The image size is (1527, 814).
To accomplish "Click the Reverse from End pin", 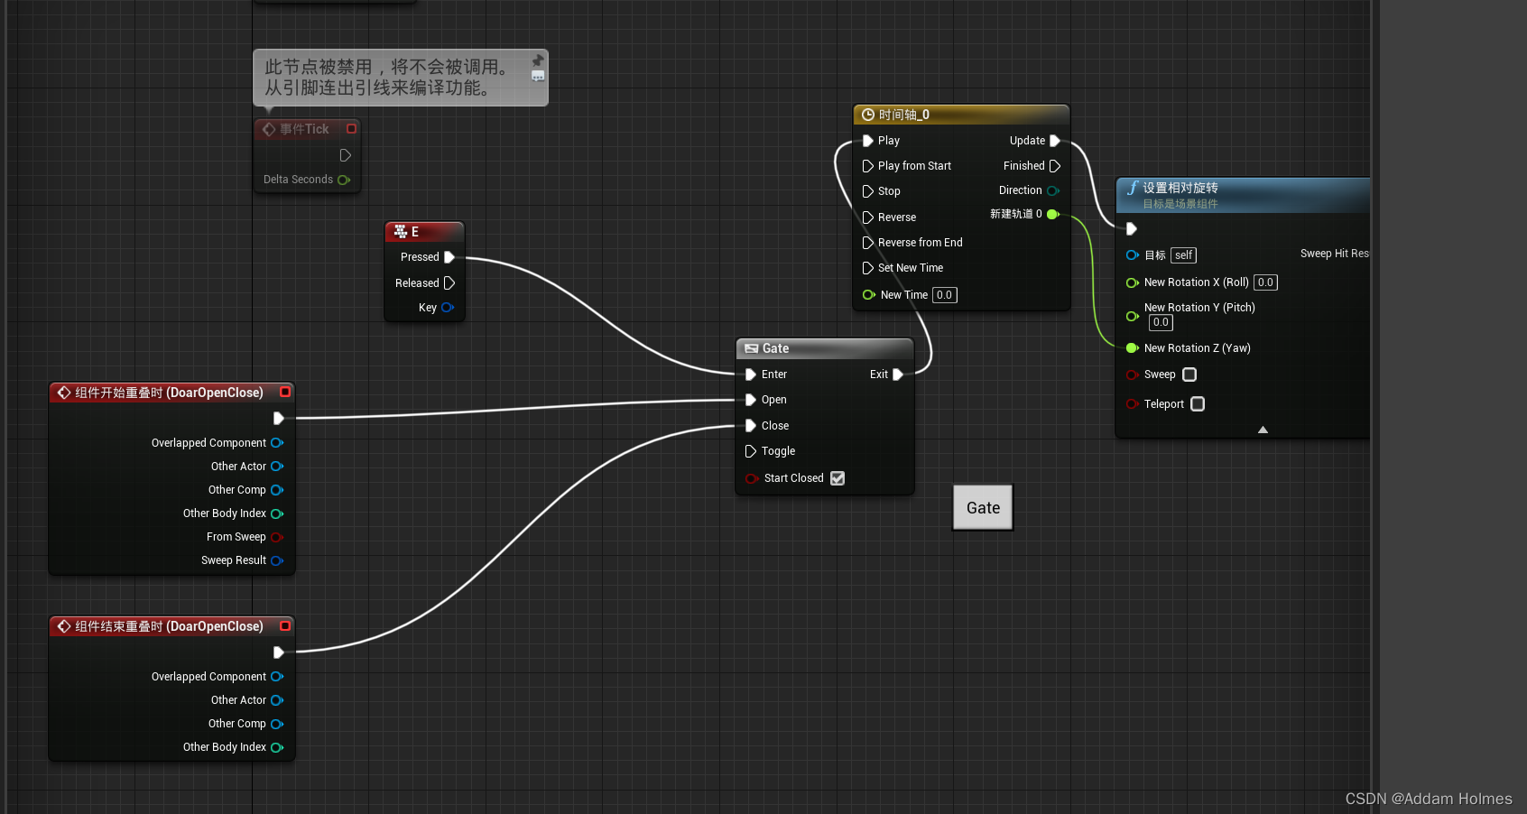I will click(867, 243).
